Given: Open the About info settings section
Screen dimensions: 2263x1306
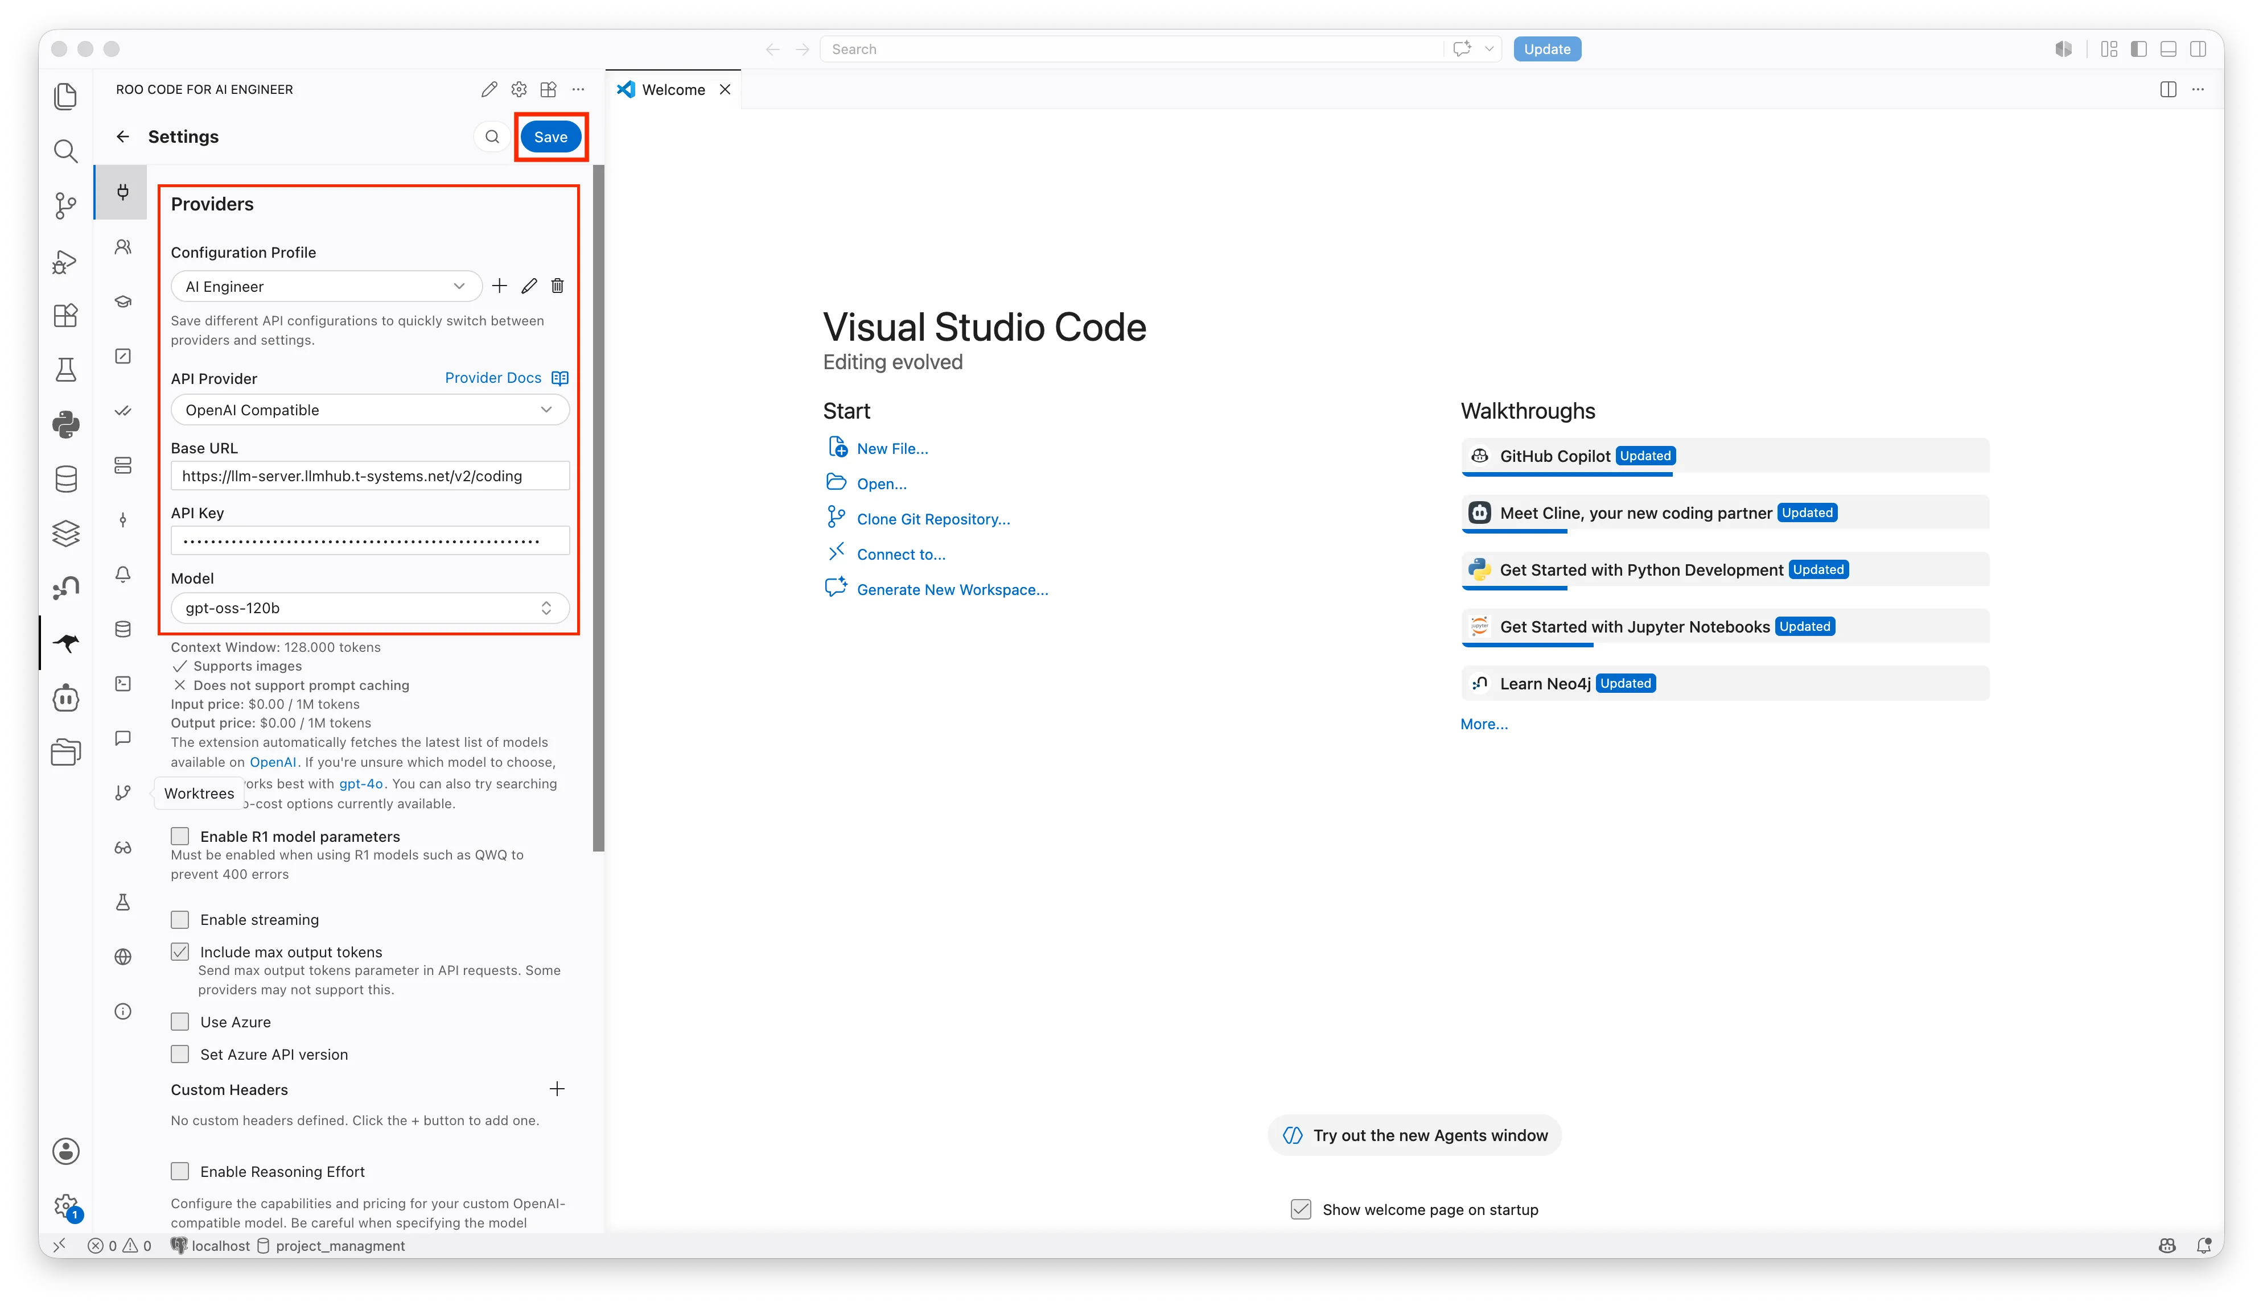Looking at the screenshot, I should pos(123,1012).
